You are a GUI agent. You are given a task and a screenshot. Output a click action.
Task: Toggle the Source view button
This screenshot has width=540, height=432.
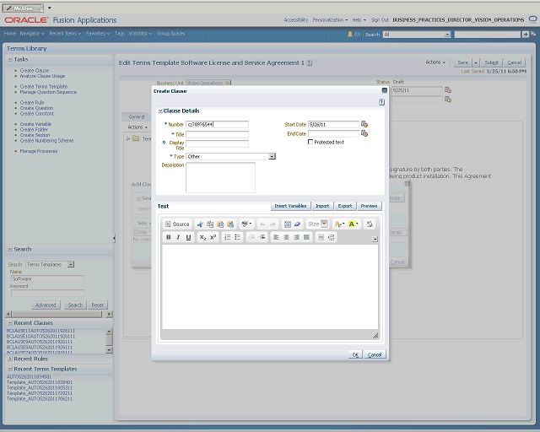177,224
